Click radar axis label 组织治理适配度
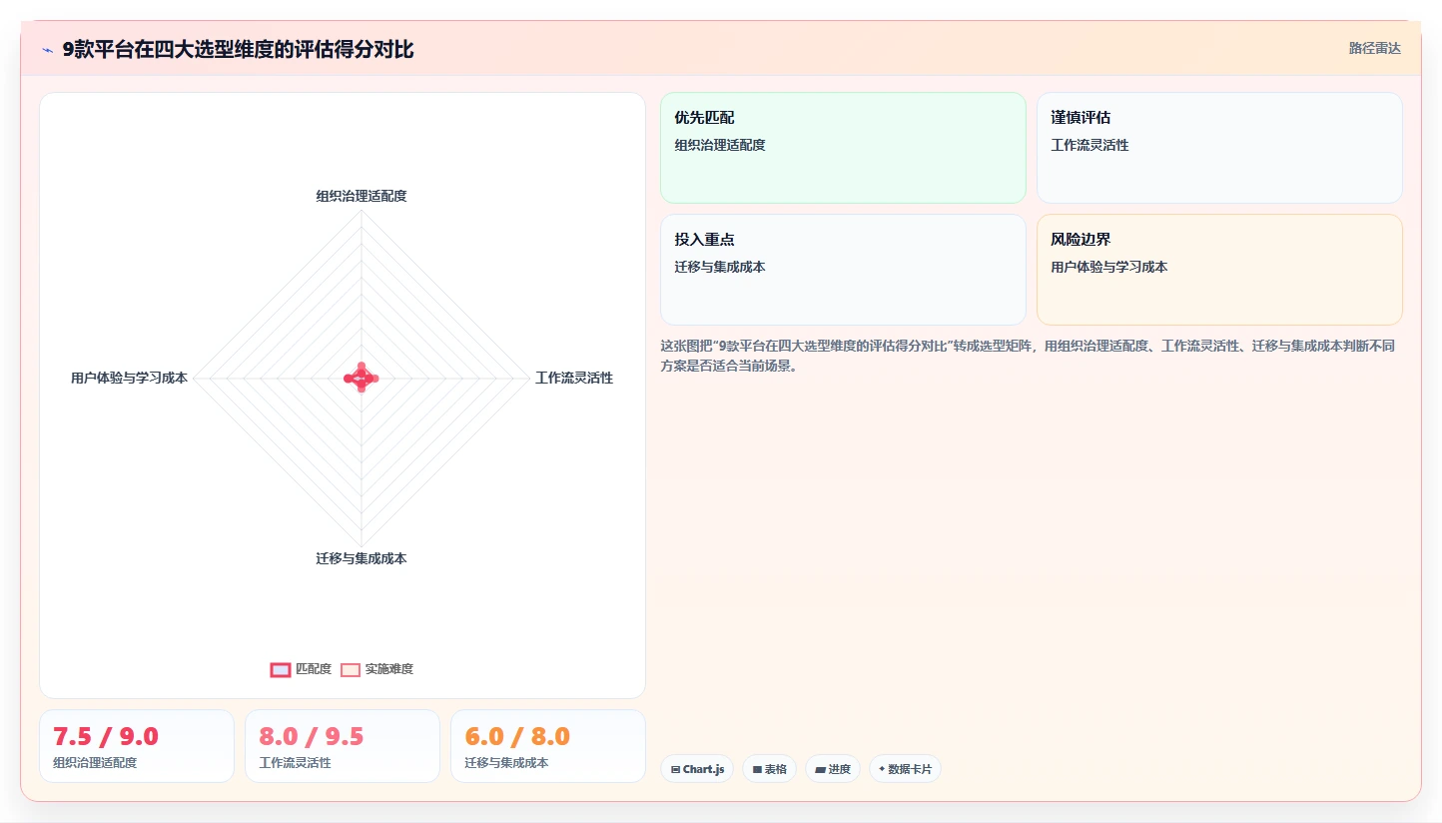This screenshot has height=823, width=1442. (361, 196)
